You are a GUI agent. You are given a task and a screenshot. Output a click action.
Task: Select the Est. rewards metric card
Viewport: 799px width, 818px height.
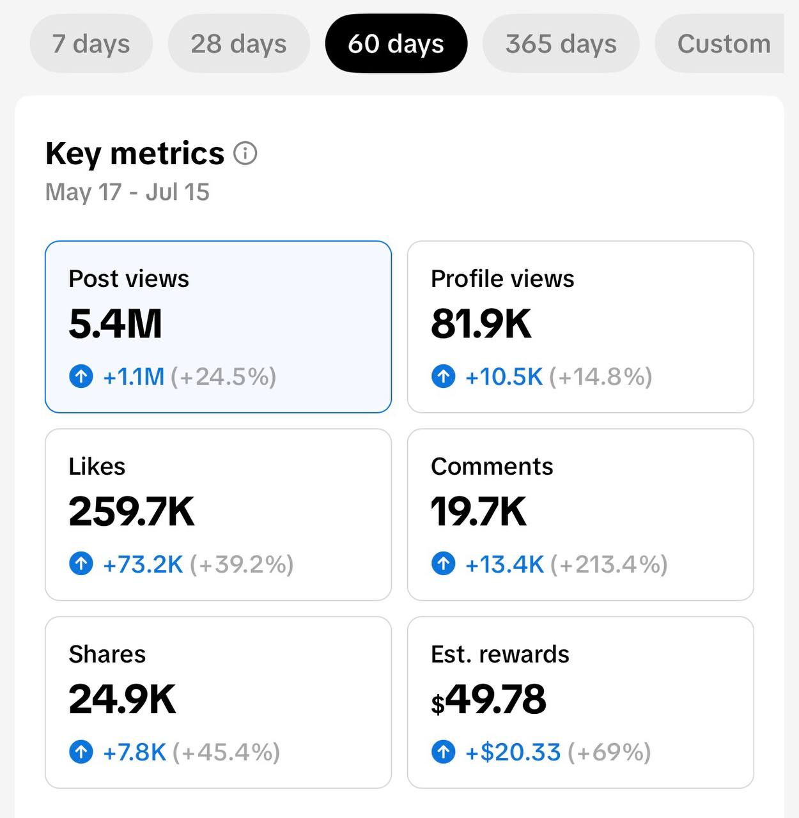580,702
